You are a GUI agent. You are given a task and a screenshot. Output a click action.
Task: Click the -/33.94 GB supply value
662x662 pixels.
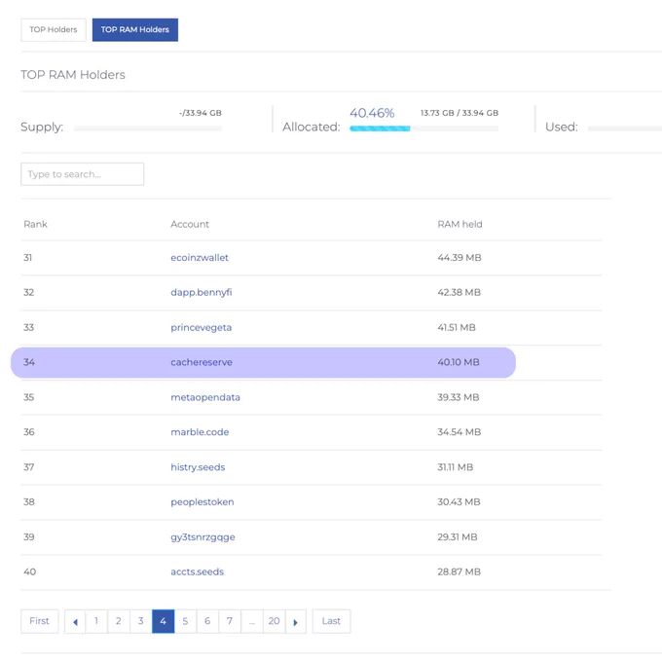pyautogui.click(x=201, y=113)
